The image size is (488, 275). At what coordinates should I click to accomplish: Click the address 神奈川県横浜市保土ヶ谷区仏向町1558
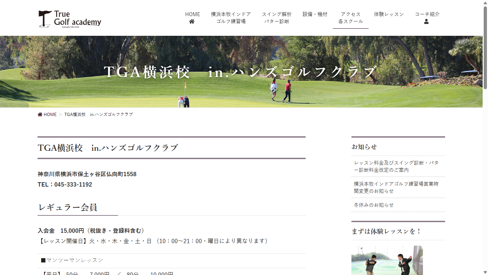pyautogui.click(x=87, y=174)
